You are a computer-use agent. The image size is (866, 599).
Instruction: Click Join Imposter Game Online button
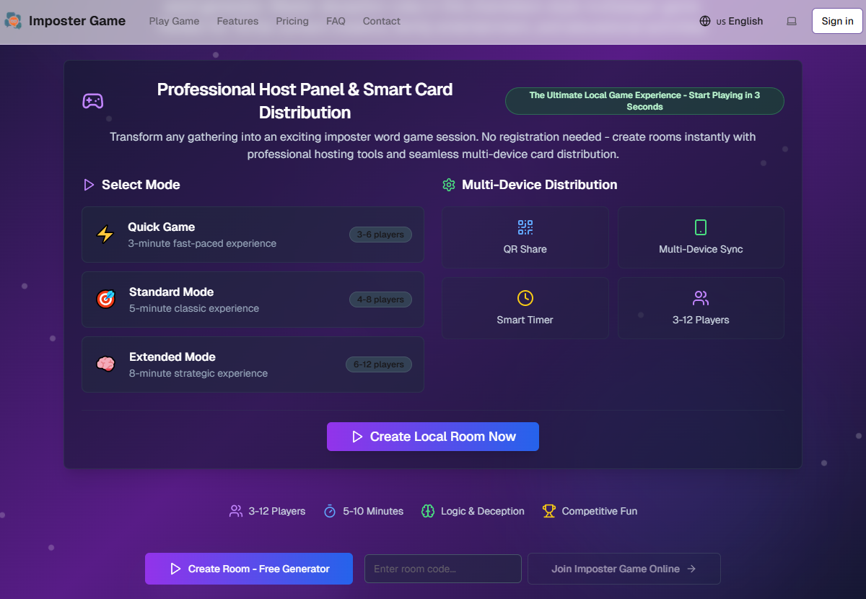624,569
